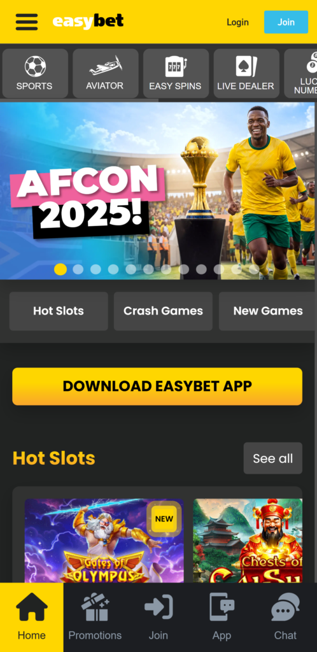Tap the Join icon in bottom bar
The height and width of the screenshot is (652, 317).
pos(158,617)
